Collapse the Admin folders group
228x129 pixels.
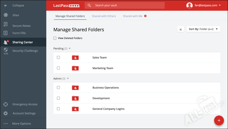[x=68, y=79]
